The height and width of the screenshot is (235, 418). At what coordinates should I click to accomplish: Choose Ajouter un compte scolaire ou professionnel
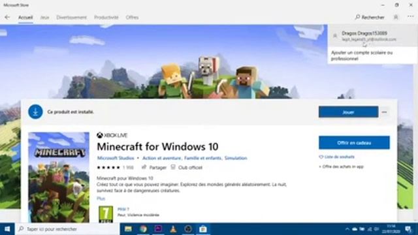(372, 55)
